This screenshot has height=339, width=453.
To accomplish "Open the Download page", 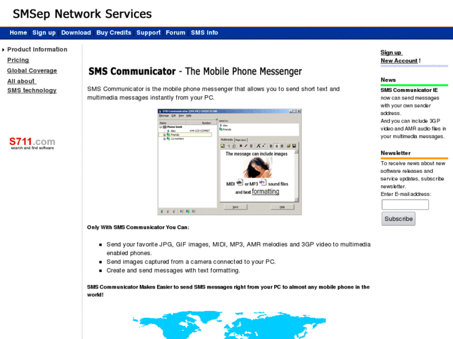I will 76,32.
